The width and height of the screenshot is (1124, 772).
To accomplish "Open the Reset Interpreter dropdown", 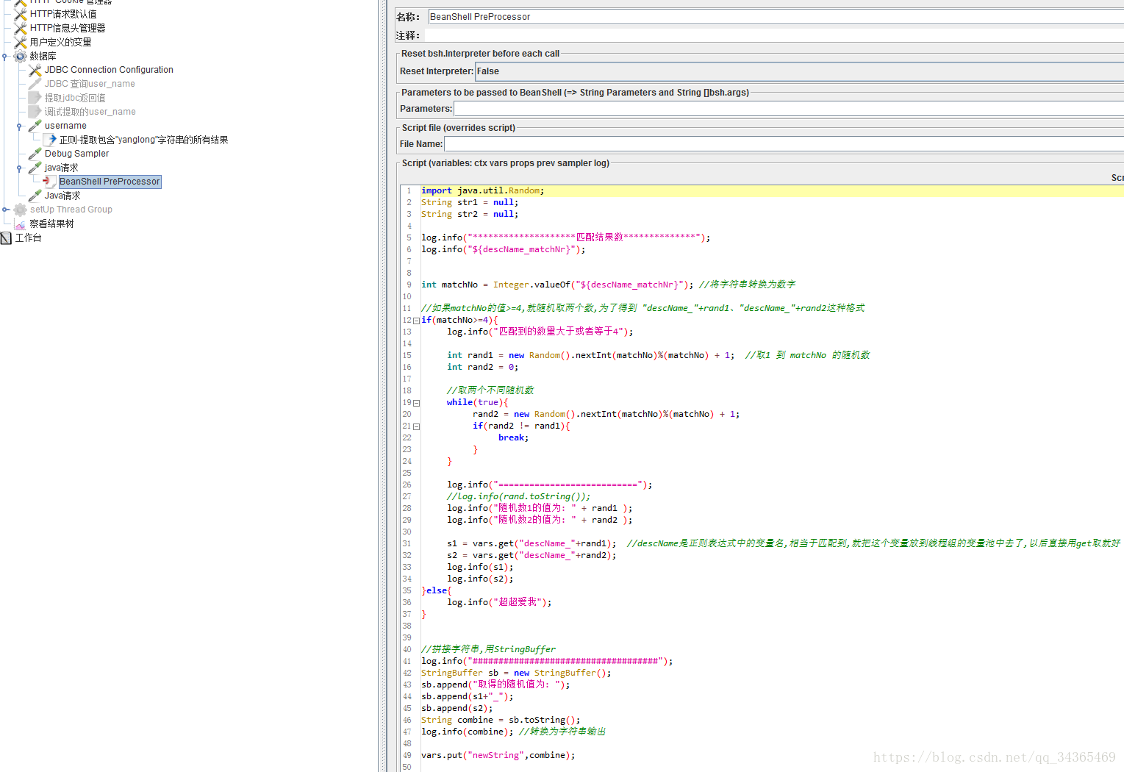I will [x=800, y=71].
